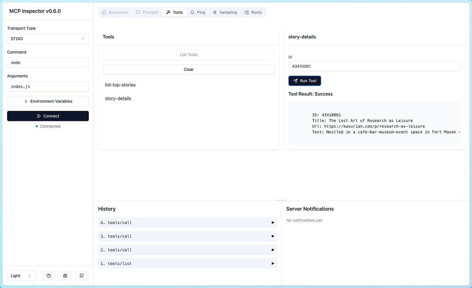
Task: Expand history entry 4. tools/call
Action: pyautogui.click(x=188, y=223)
